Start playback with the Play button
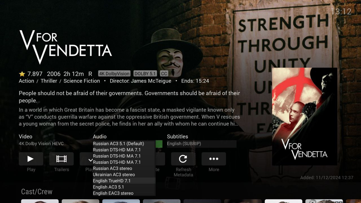 (31, 159)
